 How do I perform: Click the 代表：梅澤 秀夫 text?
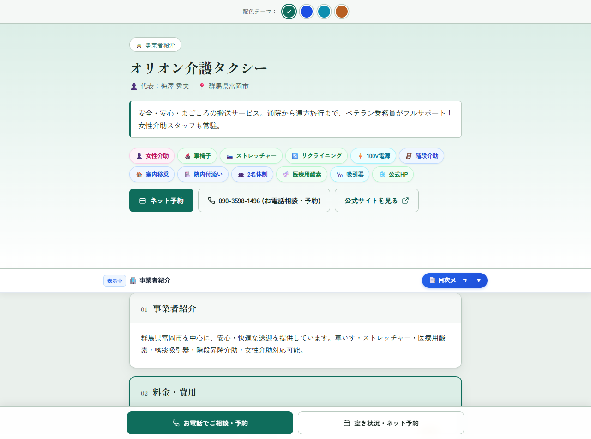165,86
